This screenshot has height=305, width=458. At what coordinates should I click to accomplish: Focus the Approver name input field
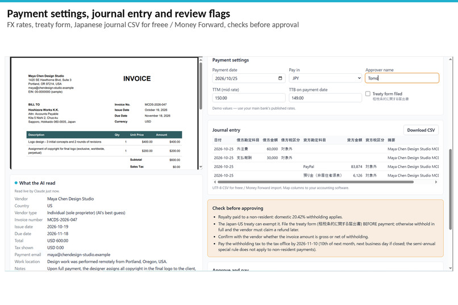pyautogui.click(x=402, y=78)
